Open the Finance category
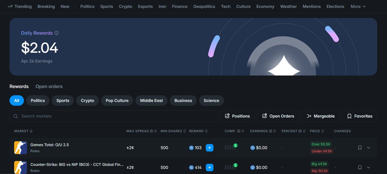Image resolution: width=387 pixels, height=174 pixels. pos(180,6)
